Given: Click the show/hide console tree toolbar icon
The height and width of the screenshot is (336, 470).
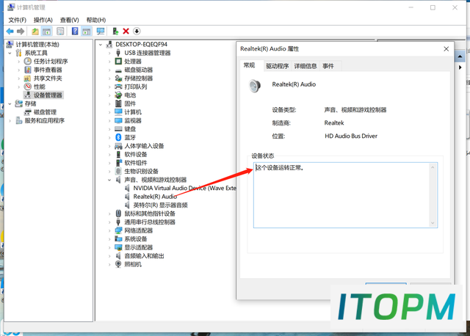Looking at the screenshot, I should point(46,31).
